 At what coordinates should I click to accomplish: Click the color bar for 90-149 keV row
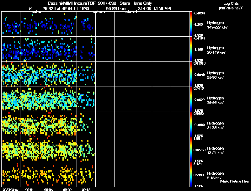click(x=191, y=49)
